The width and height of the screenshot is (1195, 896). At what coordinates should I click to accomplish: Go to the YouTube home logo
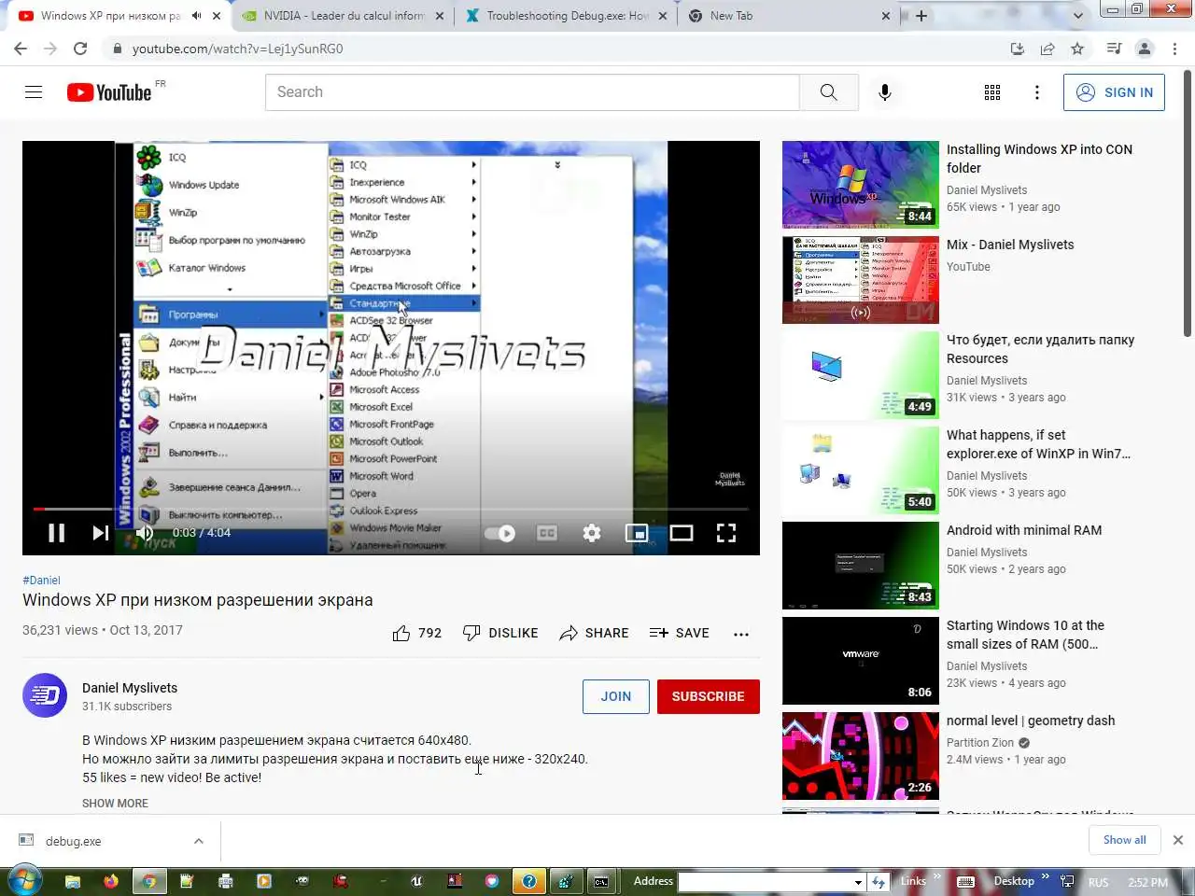109,92
